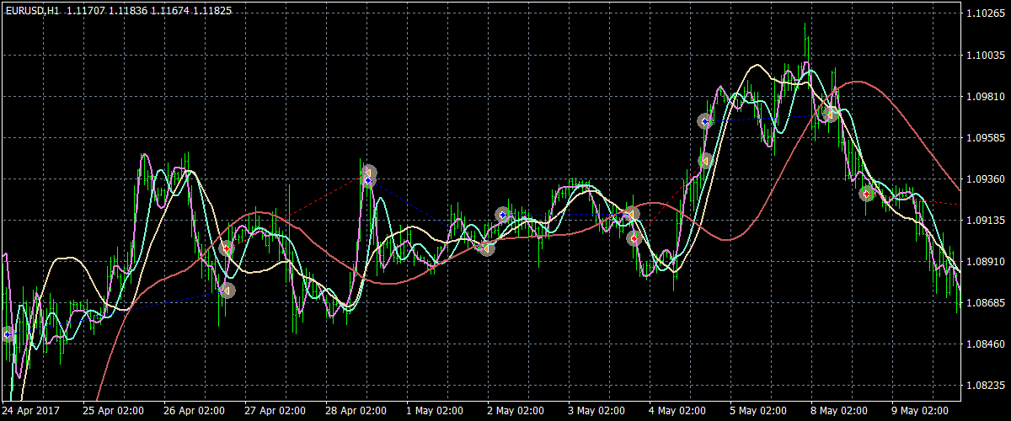Click the 24 Apr 2017 date label
Screen dimensions: 1011x421
pos(30,411)
